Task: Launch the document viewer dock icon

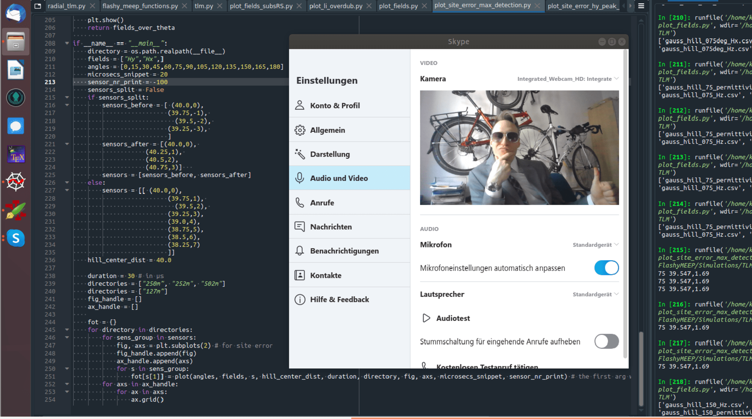Action: coord(16,70)
